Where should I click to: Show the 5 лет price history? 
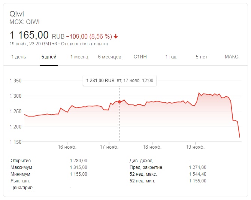(x=201, y=57)
